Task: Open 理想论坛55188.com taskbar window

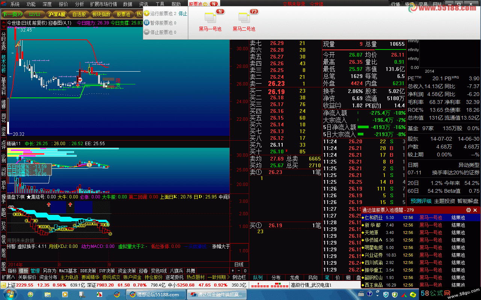Action: click(x=155, y=294)
